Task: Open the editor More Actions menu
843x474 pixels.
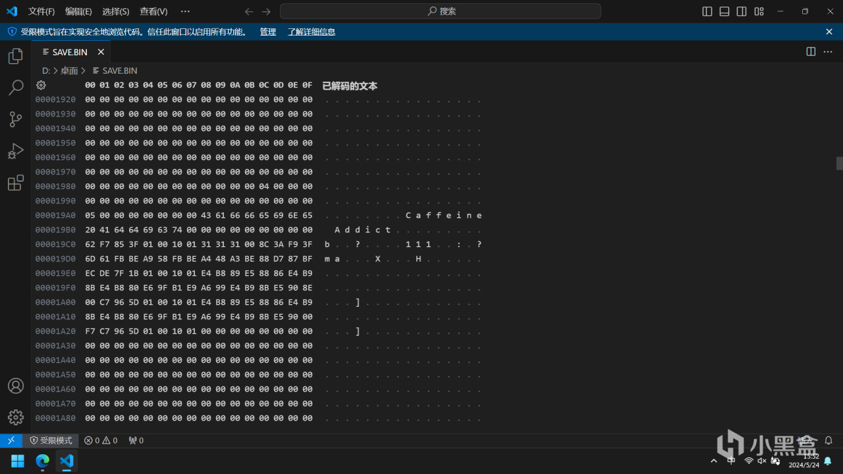Action: click(828, 51)
